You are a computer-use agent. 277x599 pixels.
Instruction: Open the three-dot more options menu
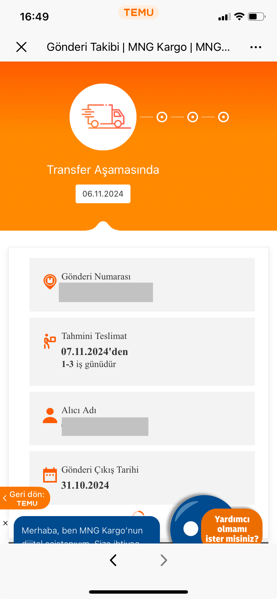click(256, 47)
